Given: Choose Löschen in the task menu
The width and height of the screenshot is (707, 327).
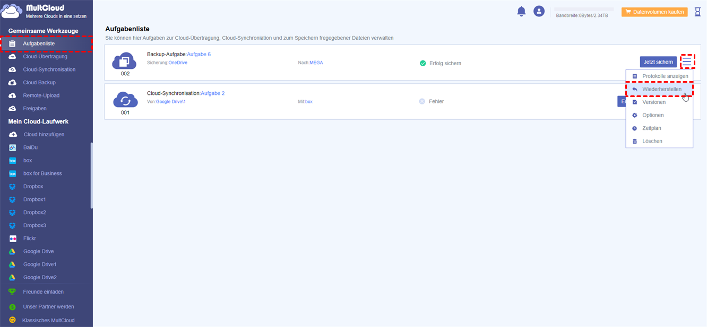Looking at the screenshot, I should (x=659, y=142).
